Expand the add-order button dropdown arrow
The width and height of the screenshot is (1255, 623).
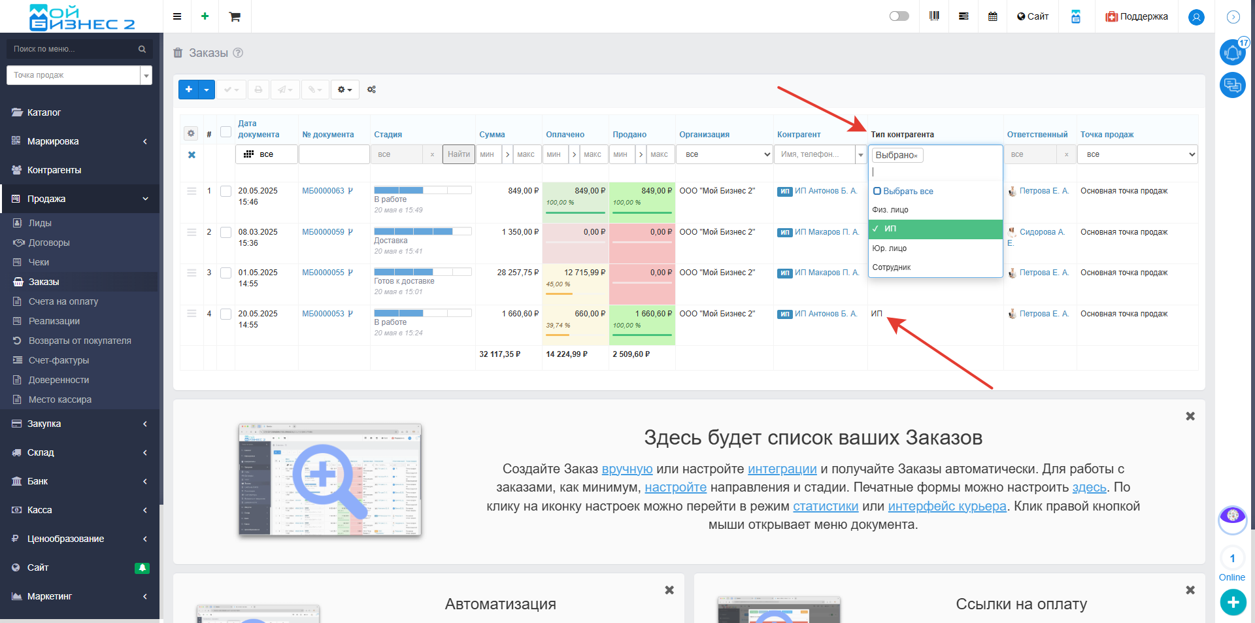coord(207,90)
